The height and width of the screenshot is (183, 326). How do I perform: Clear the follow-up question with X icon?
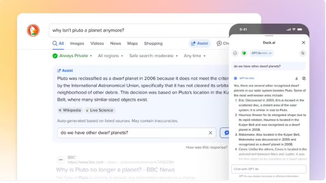(211, 133)
